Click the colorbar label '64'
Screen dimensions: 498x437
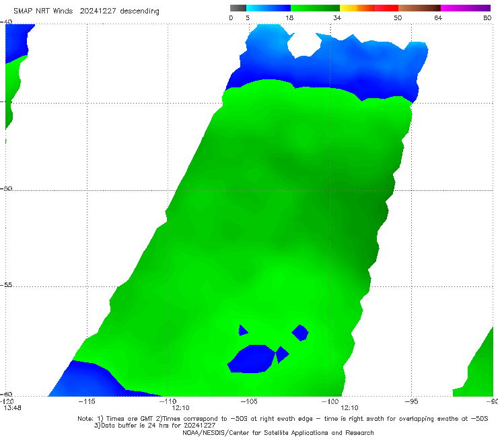pos(438,18)
